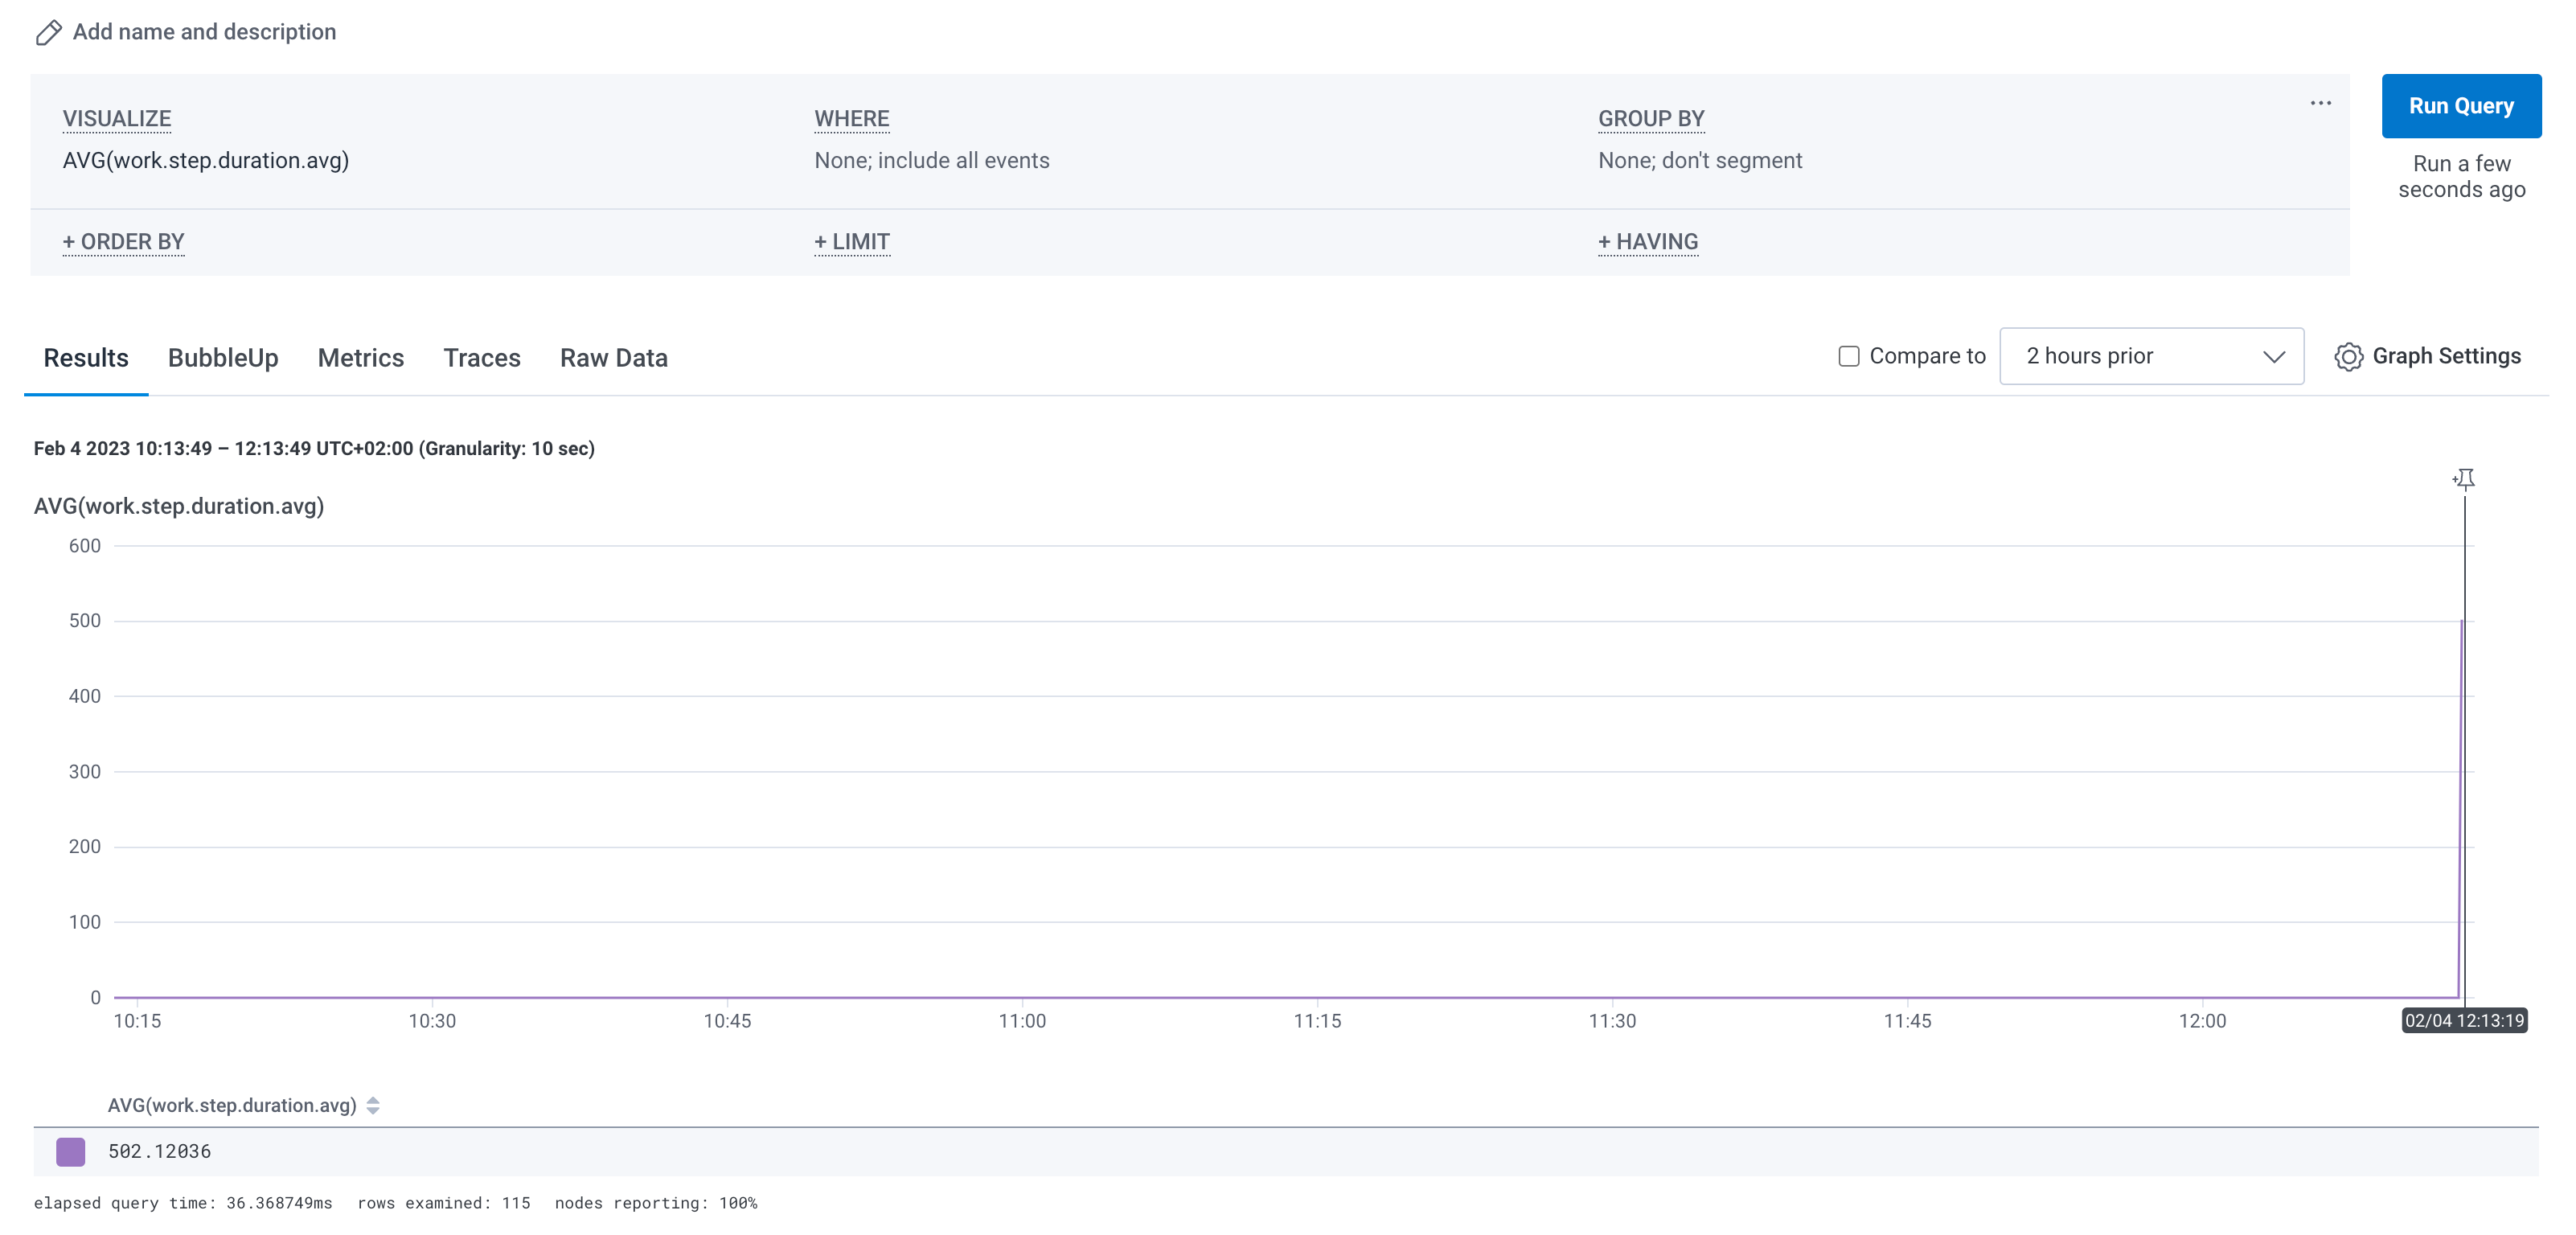Image resolution: width=2576 pixels, height=1235 pixels.
Task: Open the WHERE filter dropdown
Action: click(932, 159)
